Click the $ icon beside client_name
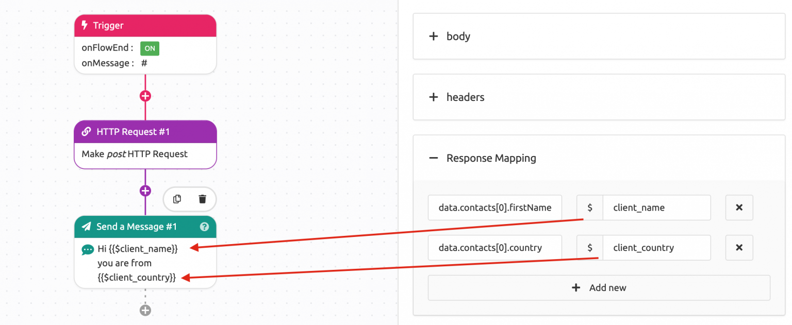 589,207
